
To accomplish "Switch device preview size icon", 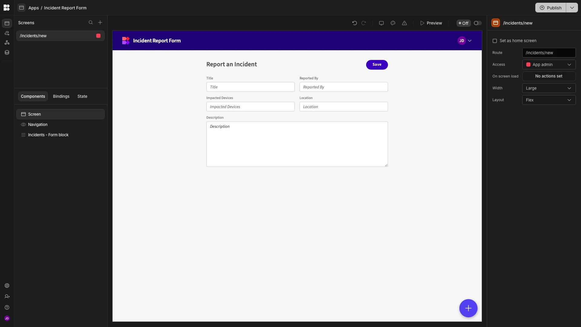I will point(381,23).
